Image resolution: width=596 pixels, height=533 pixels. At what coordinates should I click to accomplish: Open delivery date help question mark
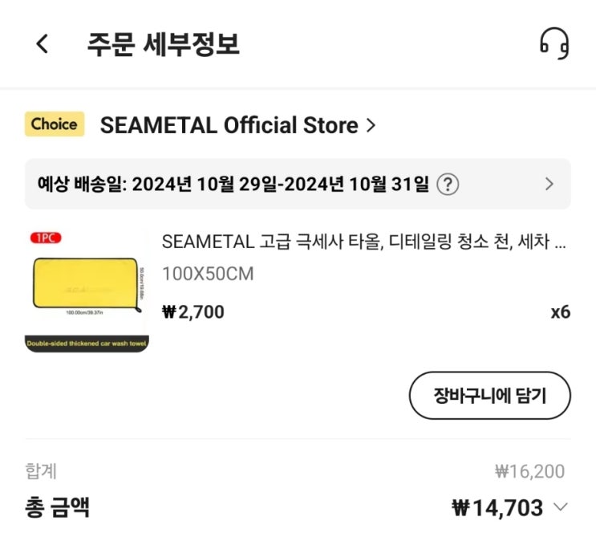coord(448,184)
